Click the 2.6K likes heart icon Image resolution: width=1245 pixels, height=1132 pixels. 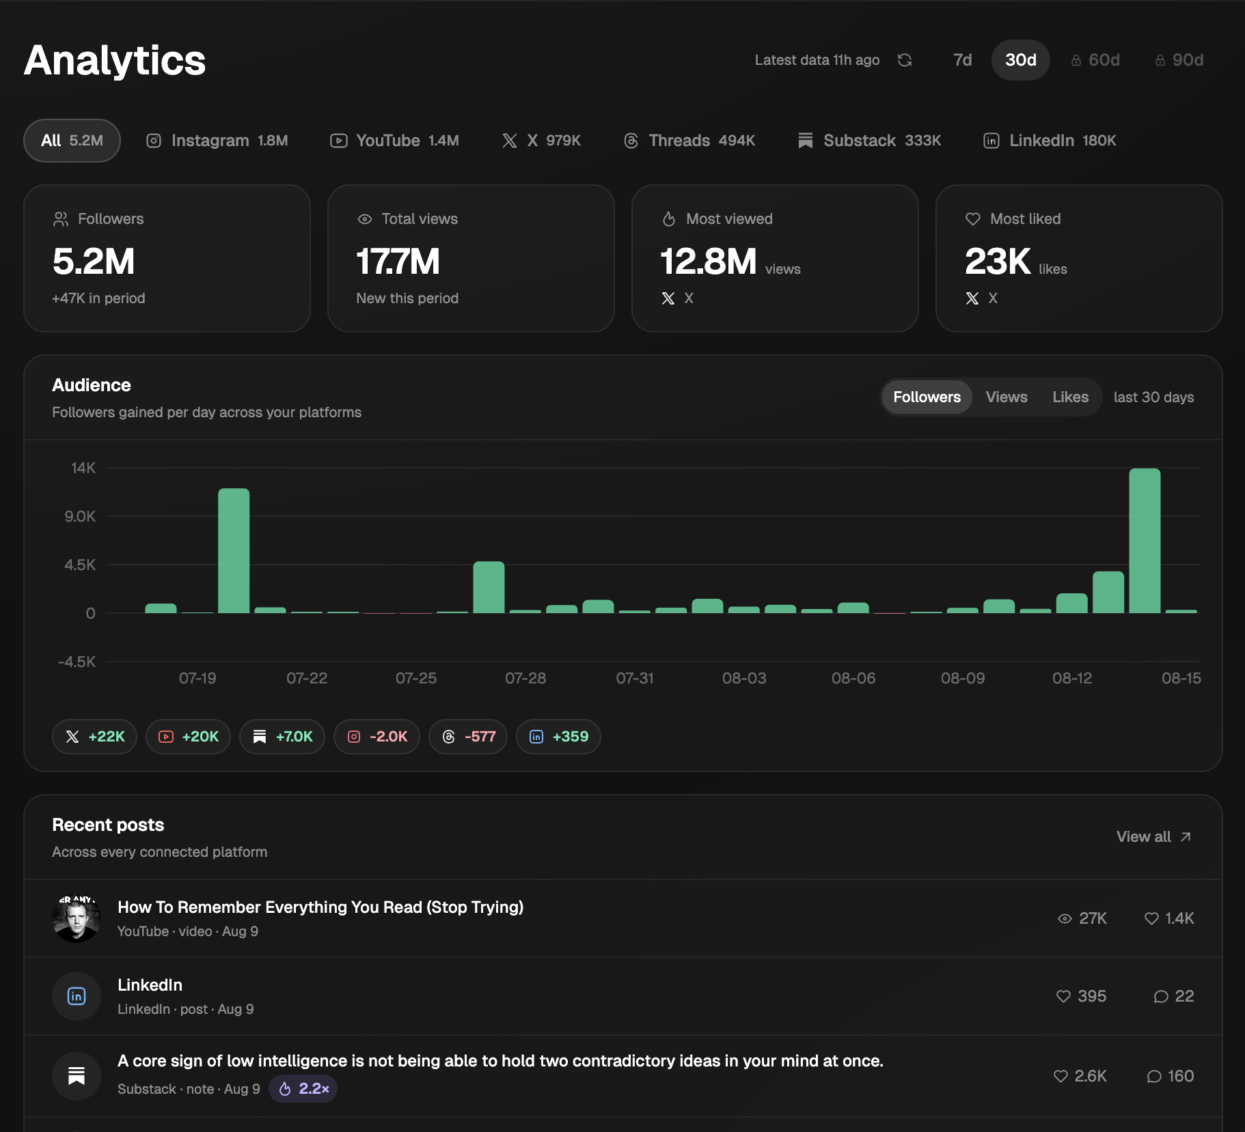coord(1061,1076)
